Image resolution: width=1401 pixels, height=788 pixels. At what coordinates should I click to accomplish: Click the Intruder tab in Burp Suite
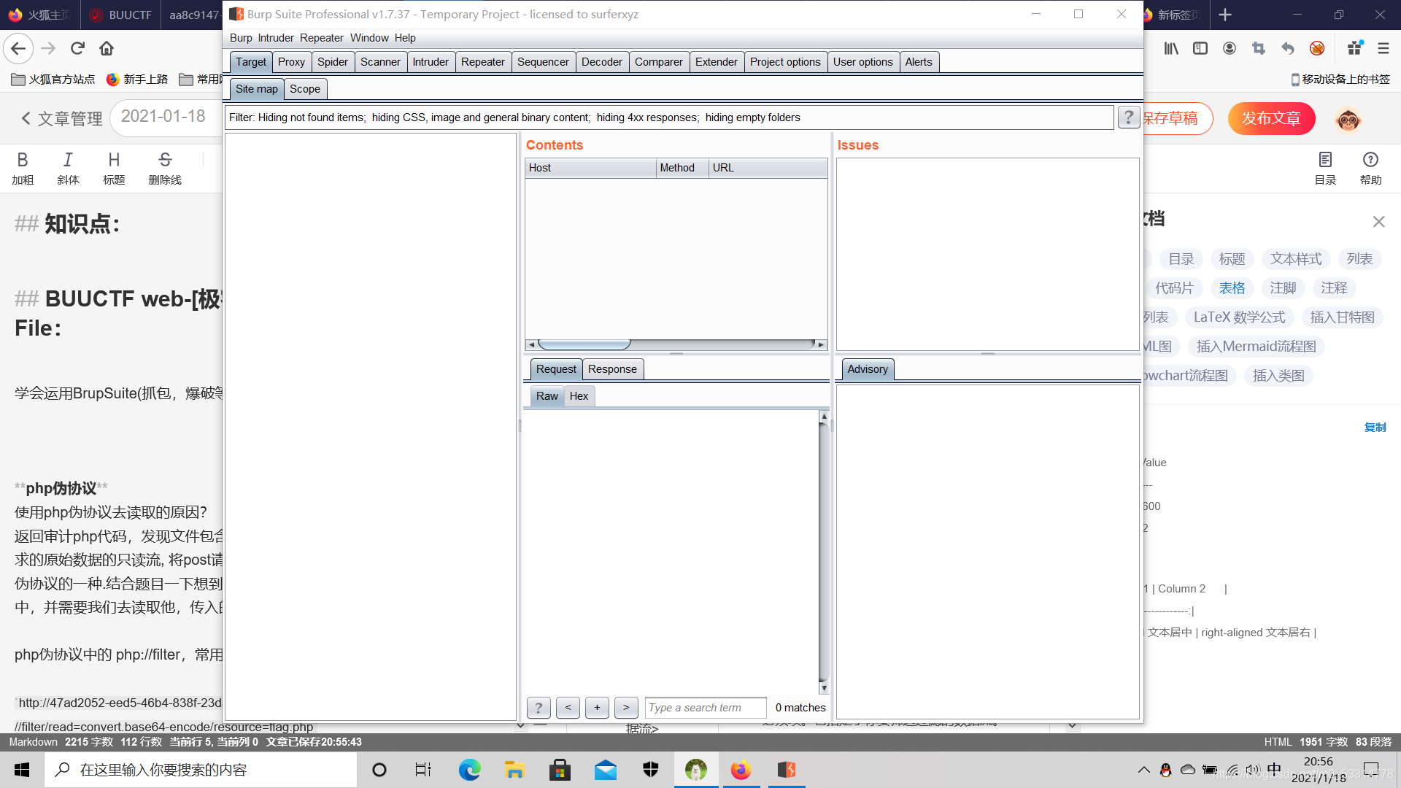[429, 61]
